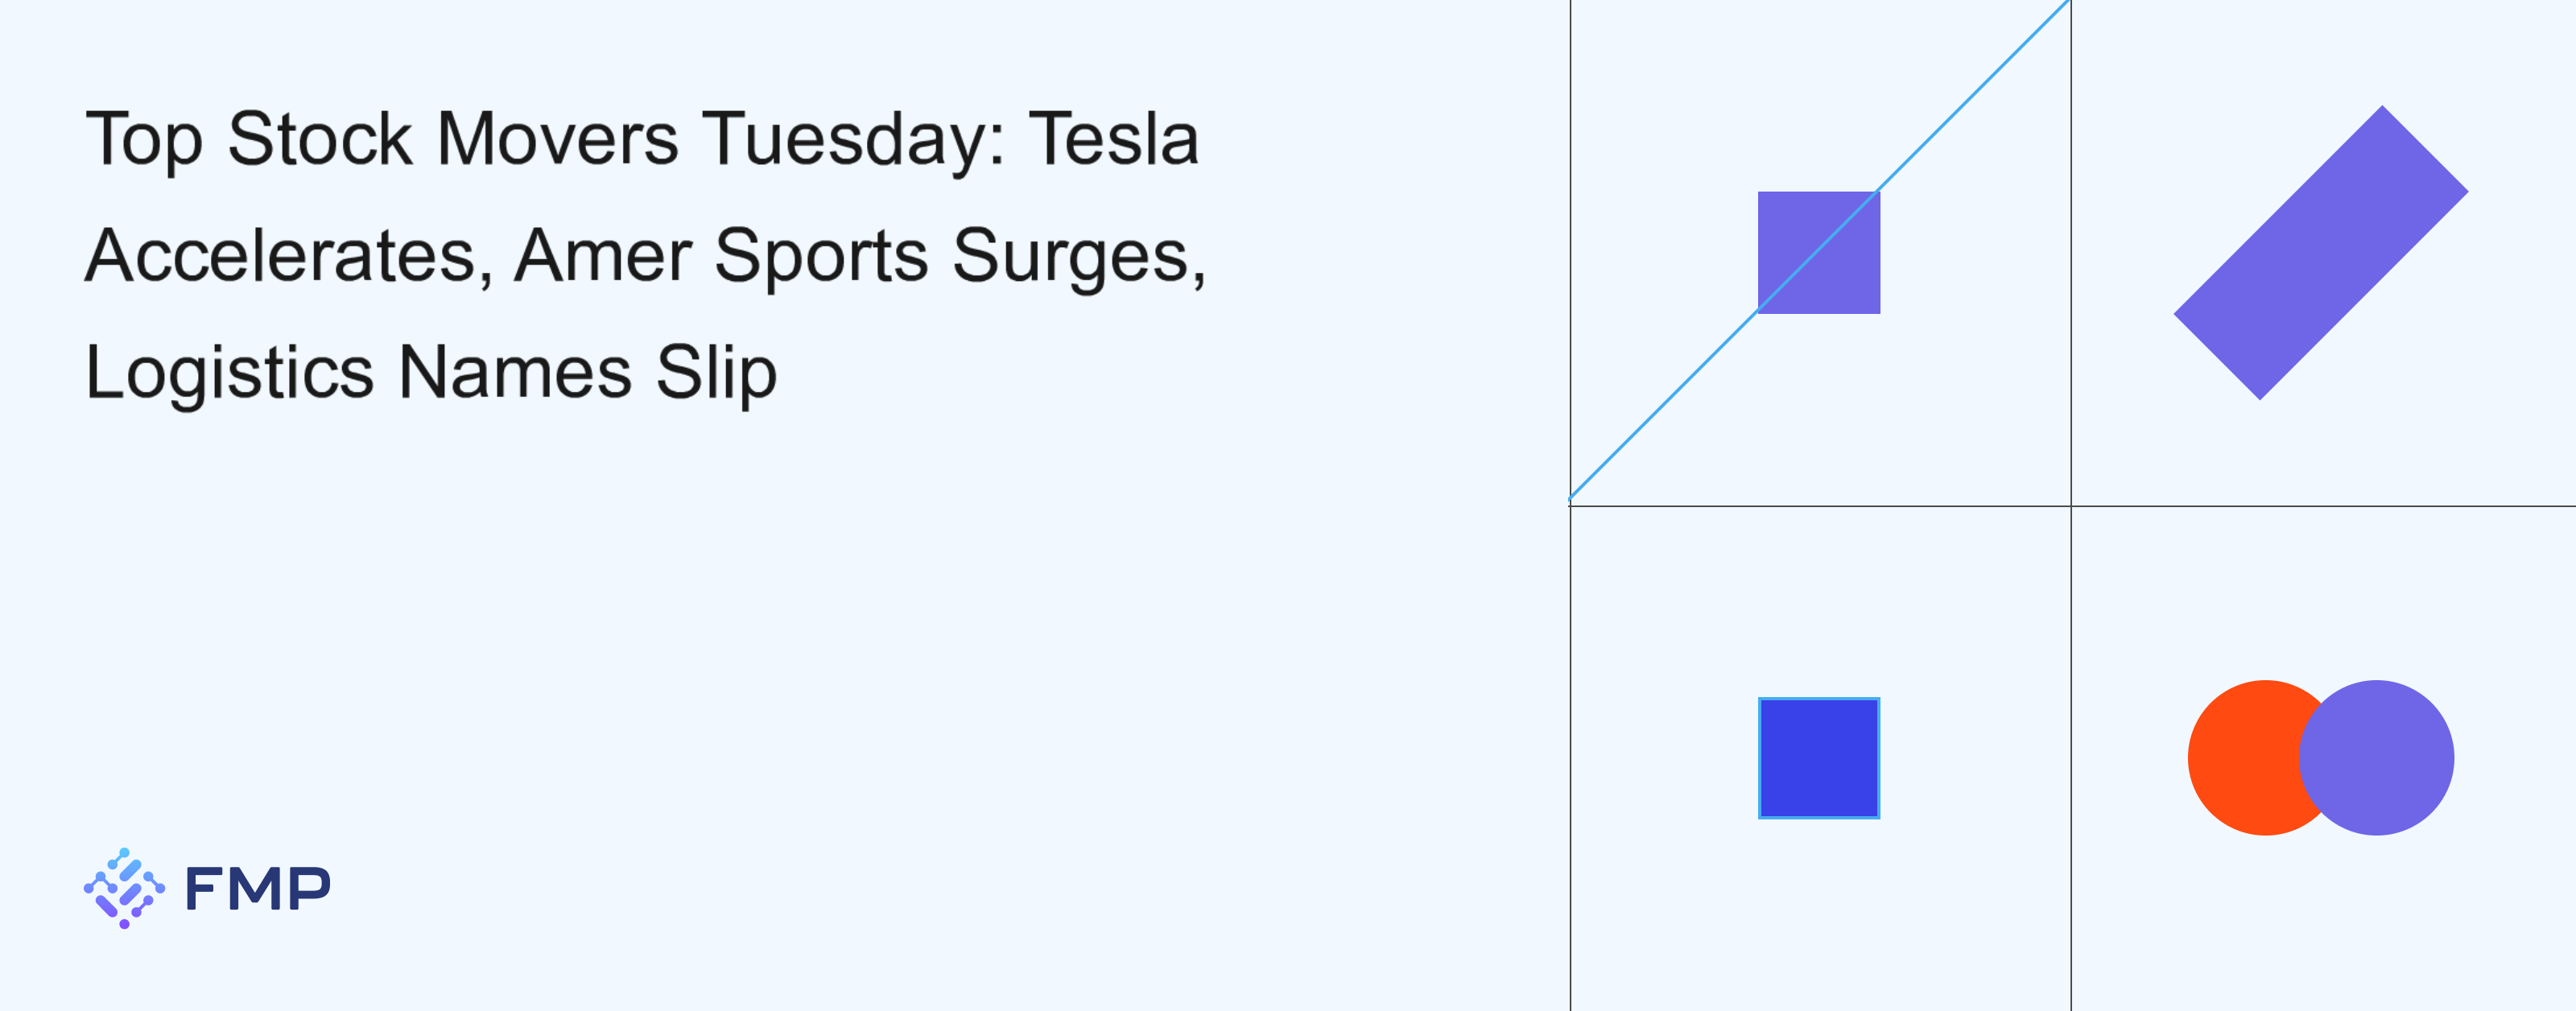Click the solid blue square shape
The width and height of the screenshot is (2576, 1011).
[x=1819, y=758]
